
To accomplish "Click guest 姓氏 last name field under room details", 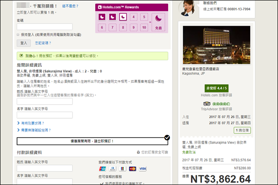I will click(45, 101).
